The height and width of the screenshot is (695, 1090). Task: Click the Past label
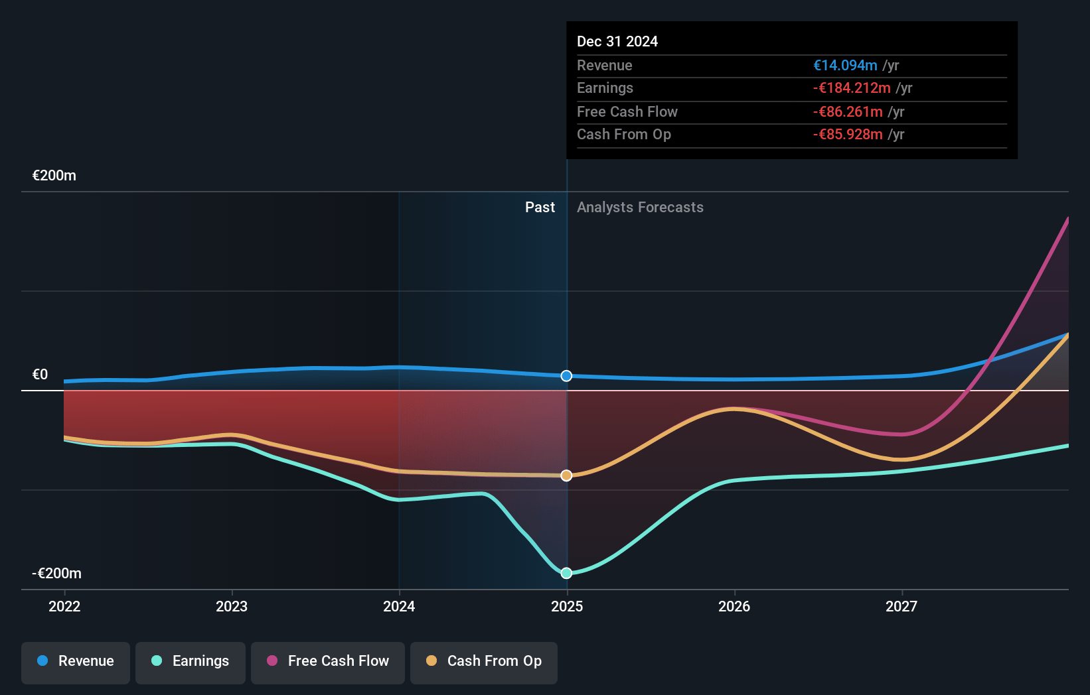pos(540,208)
